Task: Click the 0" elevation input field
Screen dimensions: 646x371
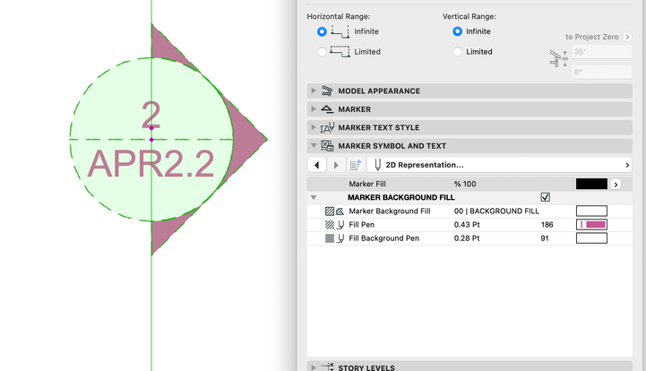Action: pyautogui.click(x=601, y=72)
